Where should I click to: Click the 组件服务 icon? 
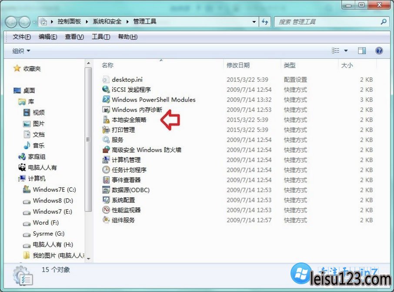106,220
